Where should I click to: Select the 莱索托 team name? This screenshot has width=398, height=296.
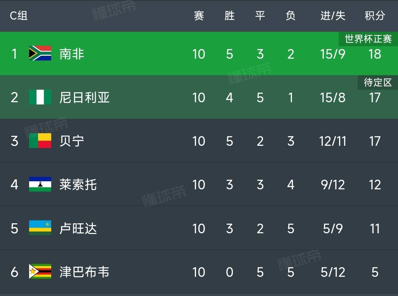[78, 185]
